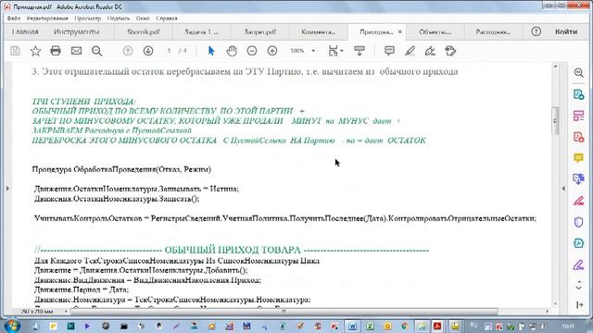
Task: Switch to the Главная tab
Action: click(x=25, y=31)
